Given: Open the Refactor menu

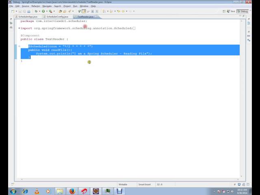Looking at the screenshot, I should pos(36,6).
